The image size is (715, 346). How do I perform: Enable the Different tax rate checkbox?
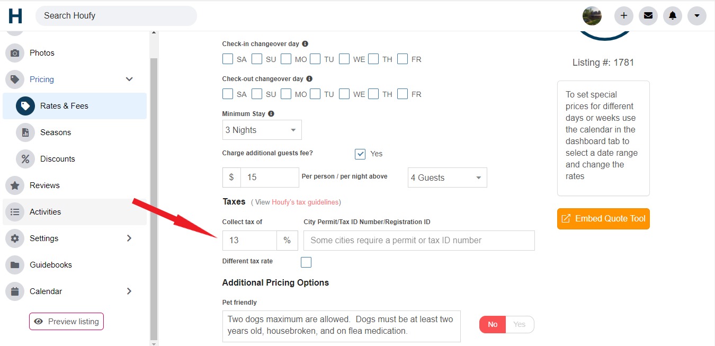(306, 262)
